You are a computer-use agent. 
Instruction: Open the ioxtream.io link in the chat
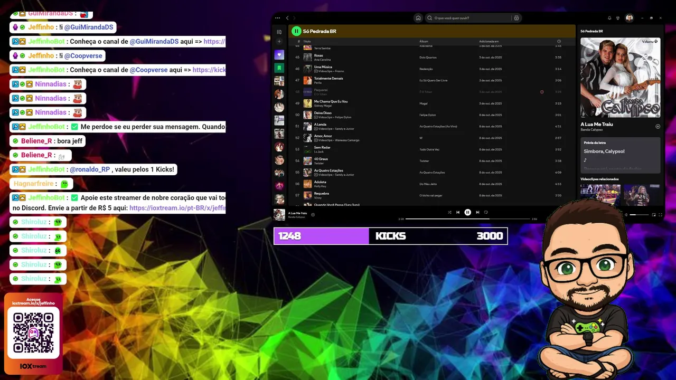177,208
